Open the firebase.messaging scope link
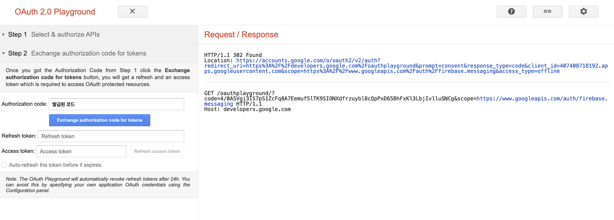The width and height of the screenshot is (614, 220). [x=406, y=101]
